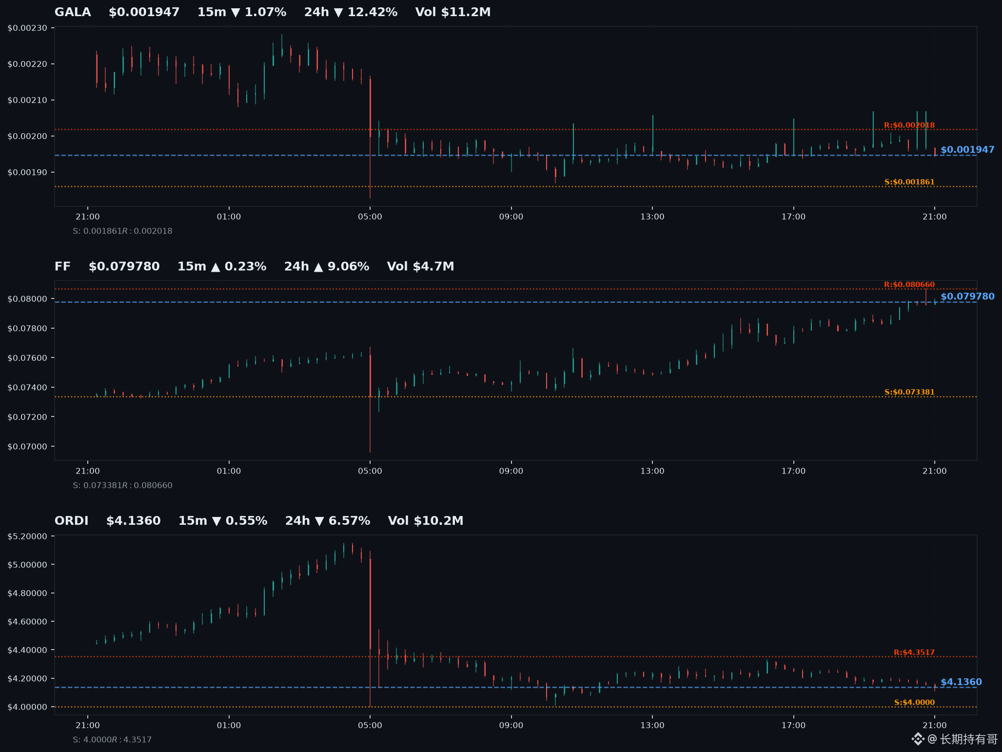This screenshot has width=1002, height=752.
Task: Click the S: 4.0000 R: 4.3517 footnote
Action: tap(112, 740)
